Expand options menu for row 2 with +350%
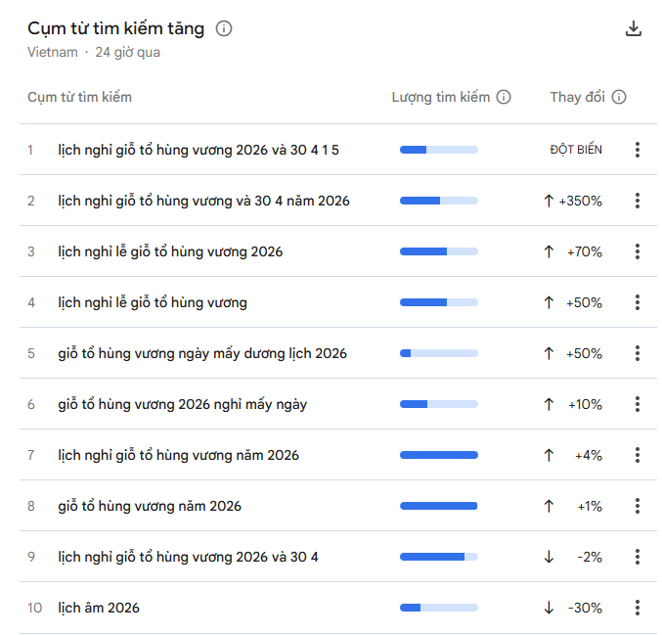Screen dimensions: 662x635 pos(637,201)
